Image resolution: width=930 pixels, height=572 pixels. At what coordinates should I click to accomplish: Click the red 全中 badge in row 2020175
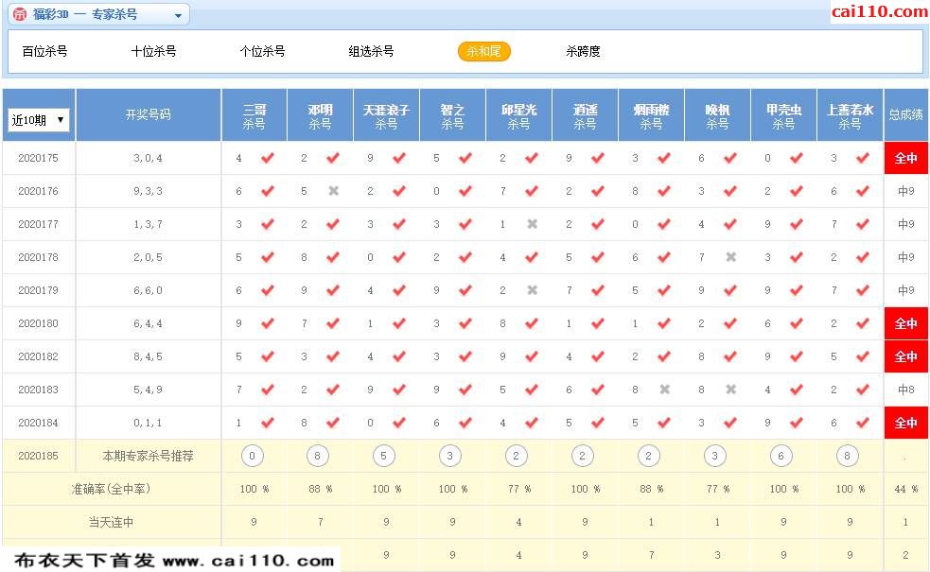point(906,158)
